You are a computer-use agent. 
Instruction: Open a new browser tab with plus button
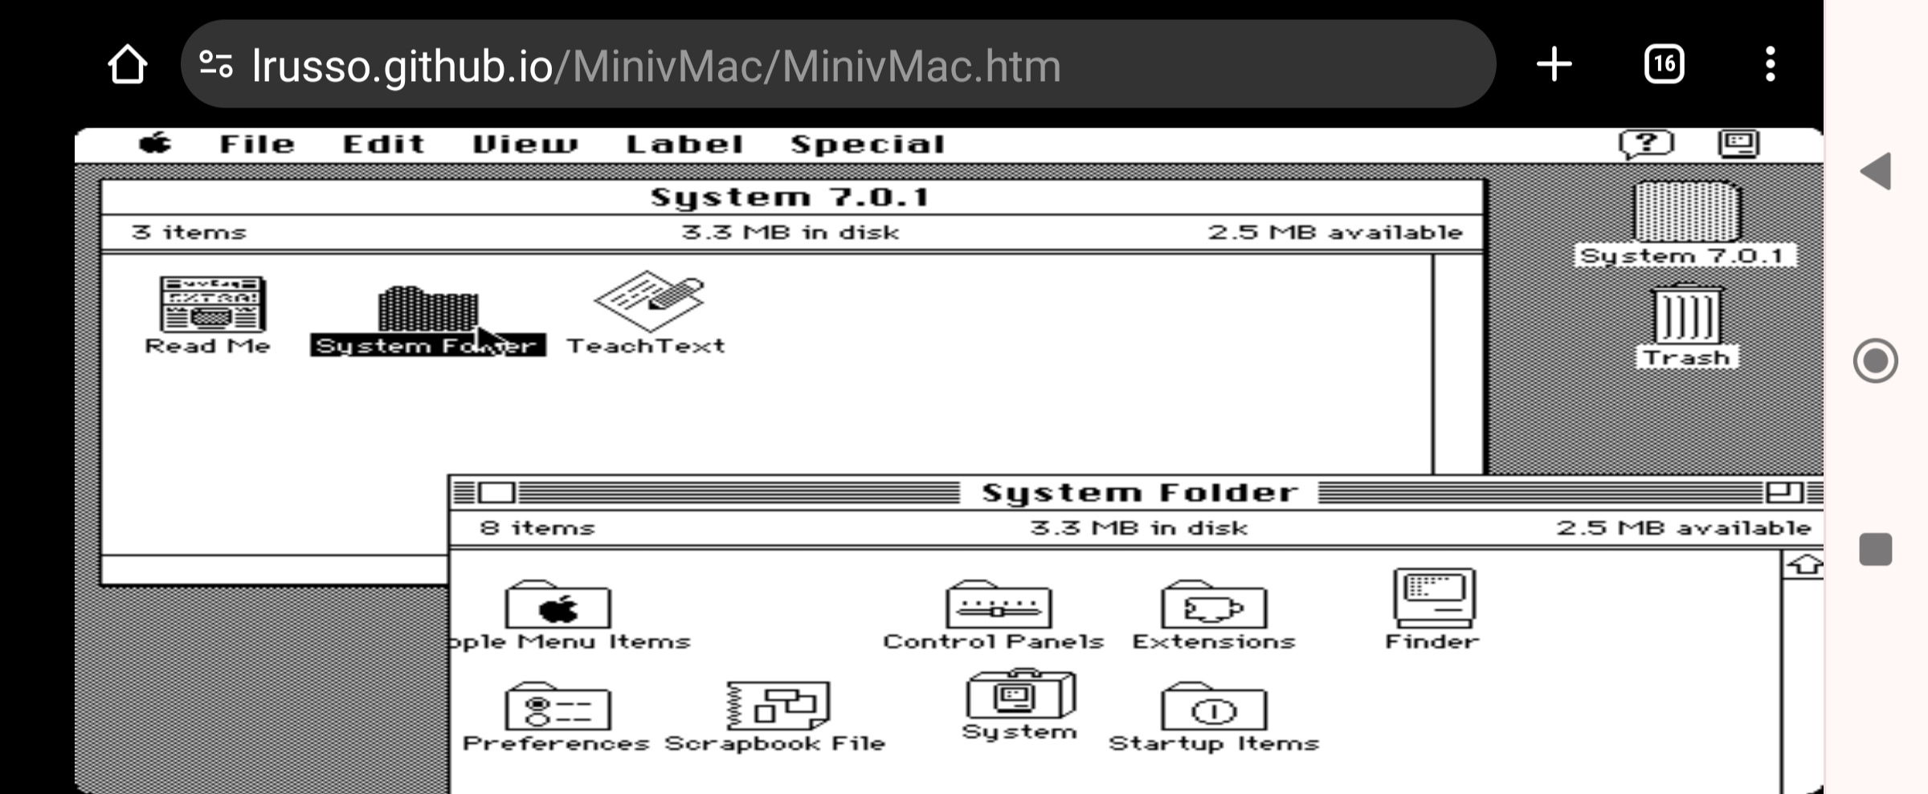pyautogui.click(x=1554, y=64)
